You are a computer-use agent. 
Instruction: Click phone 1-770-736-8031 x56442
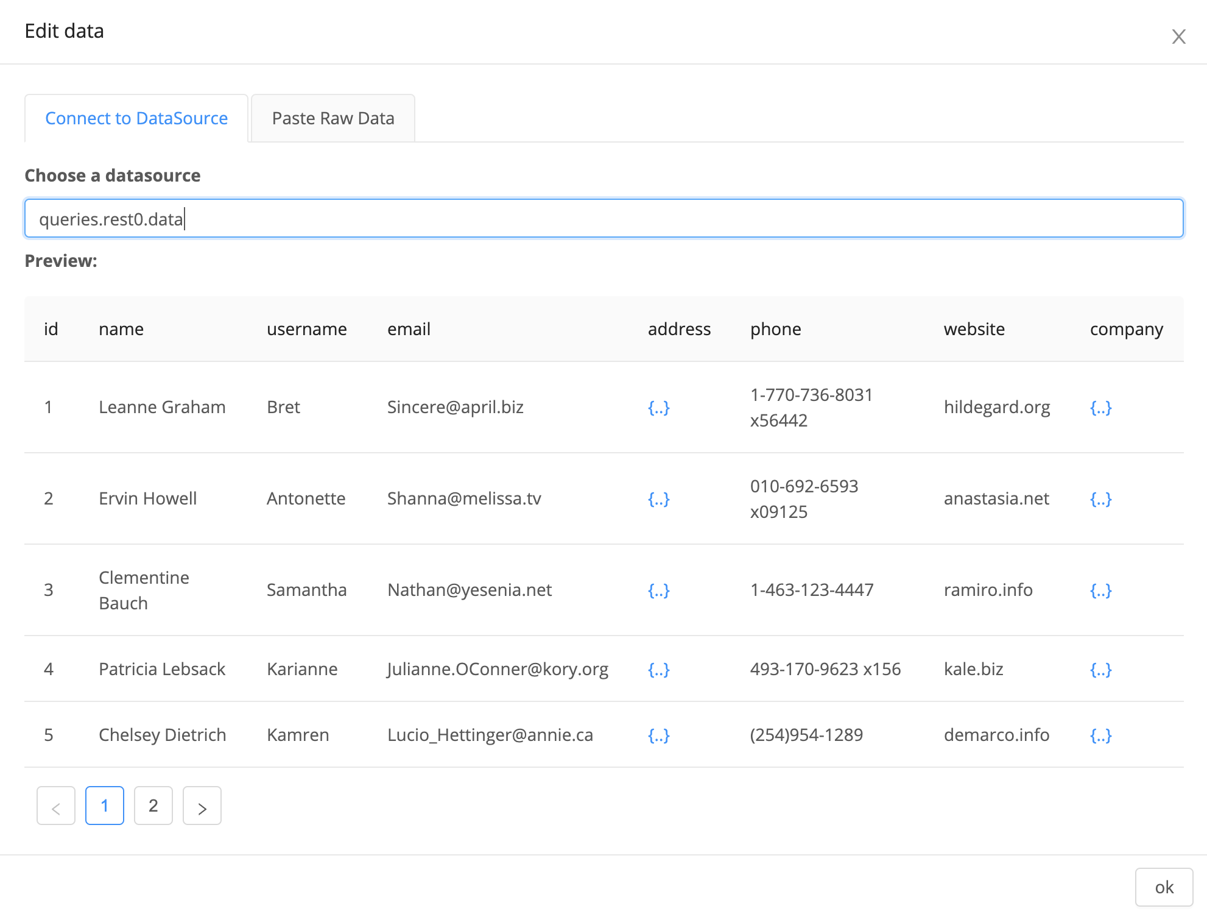(x=812, y=408)
